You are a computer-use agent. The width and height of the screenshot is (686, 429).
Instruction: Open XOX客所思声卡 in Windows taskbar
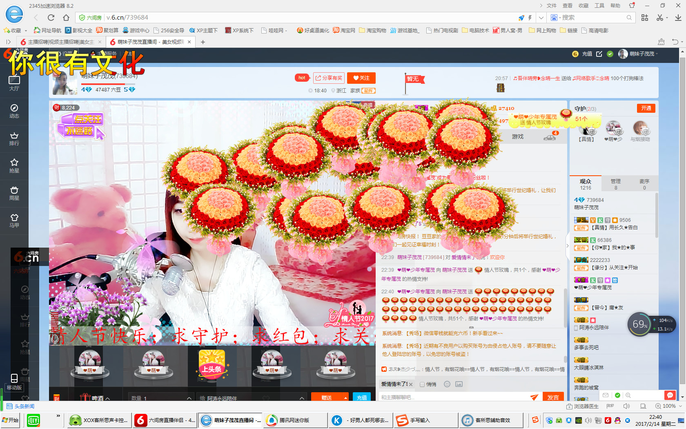click(x=99, y=420)
